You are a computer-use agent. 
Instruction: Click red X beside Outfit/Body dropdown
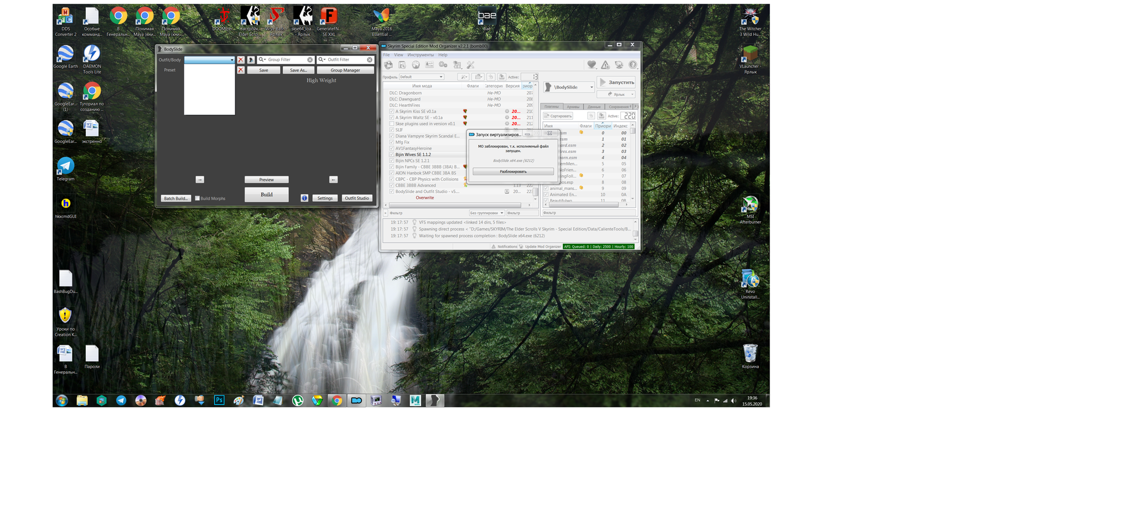241,60
